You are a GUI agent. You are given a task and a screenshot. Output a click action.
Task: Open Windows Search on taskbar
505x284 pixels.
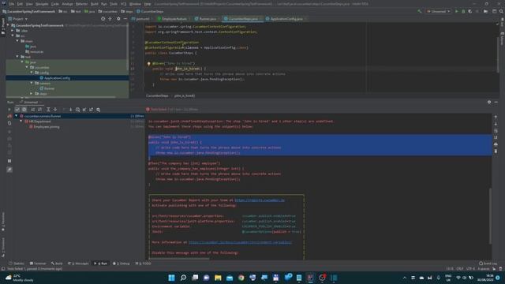pos(183,278)
